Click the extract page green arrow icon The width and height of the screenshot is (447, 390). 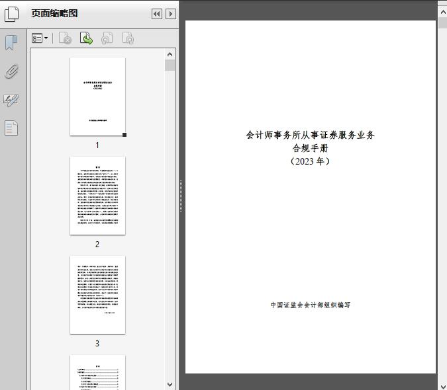tap(86, 38)
